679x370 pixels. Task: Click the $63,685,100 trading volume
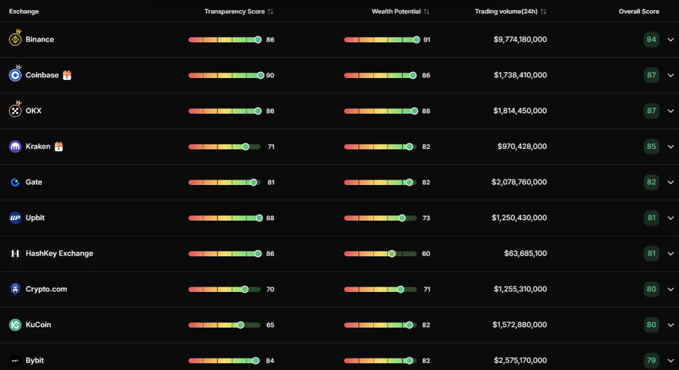coord(525,254)
